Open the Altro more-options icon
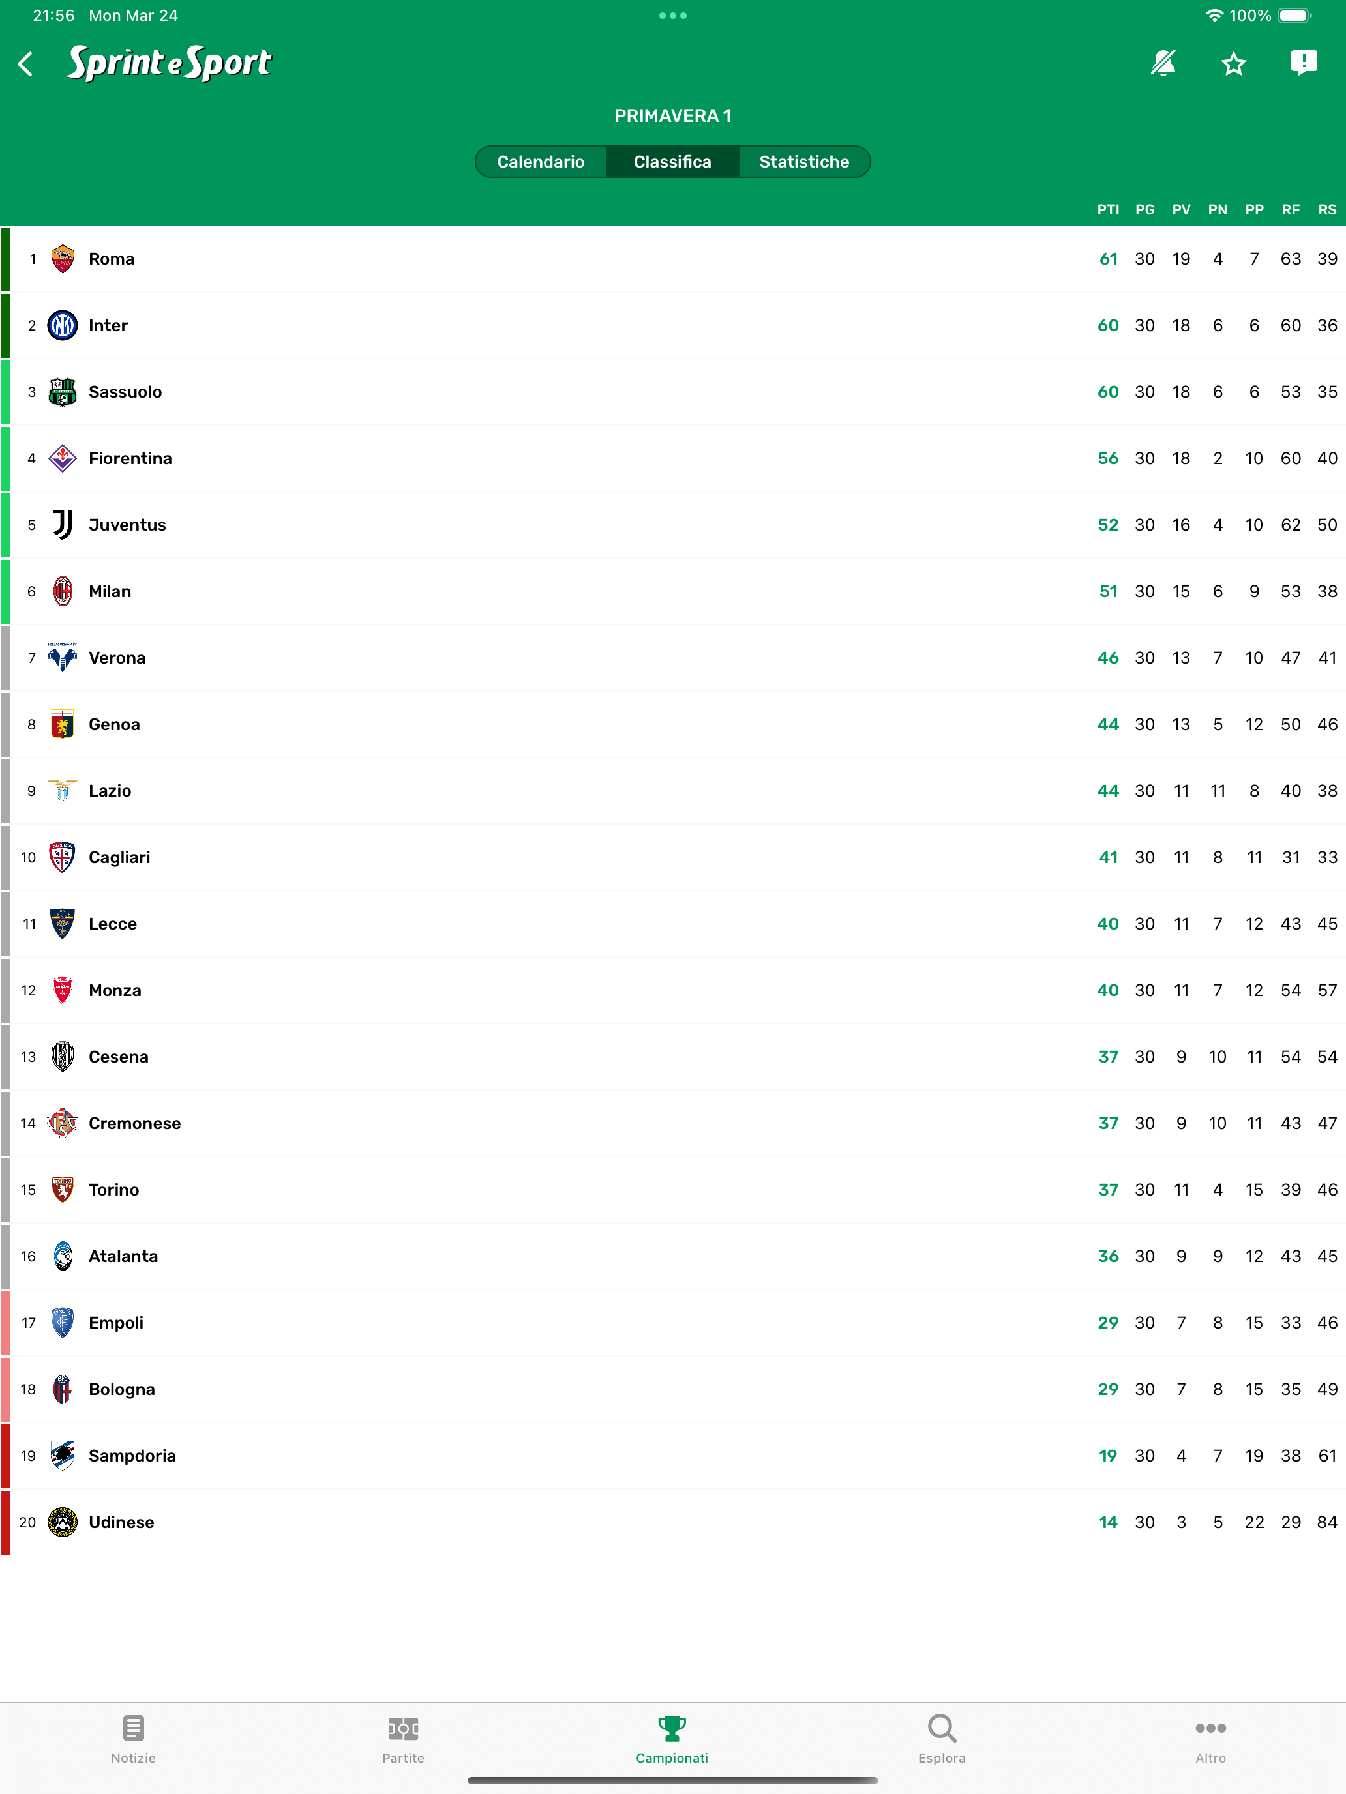This screenshot has width=1346, height=1794. 1210,1728
